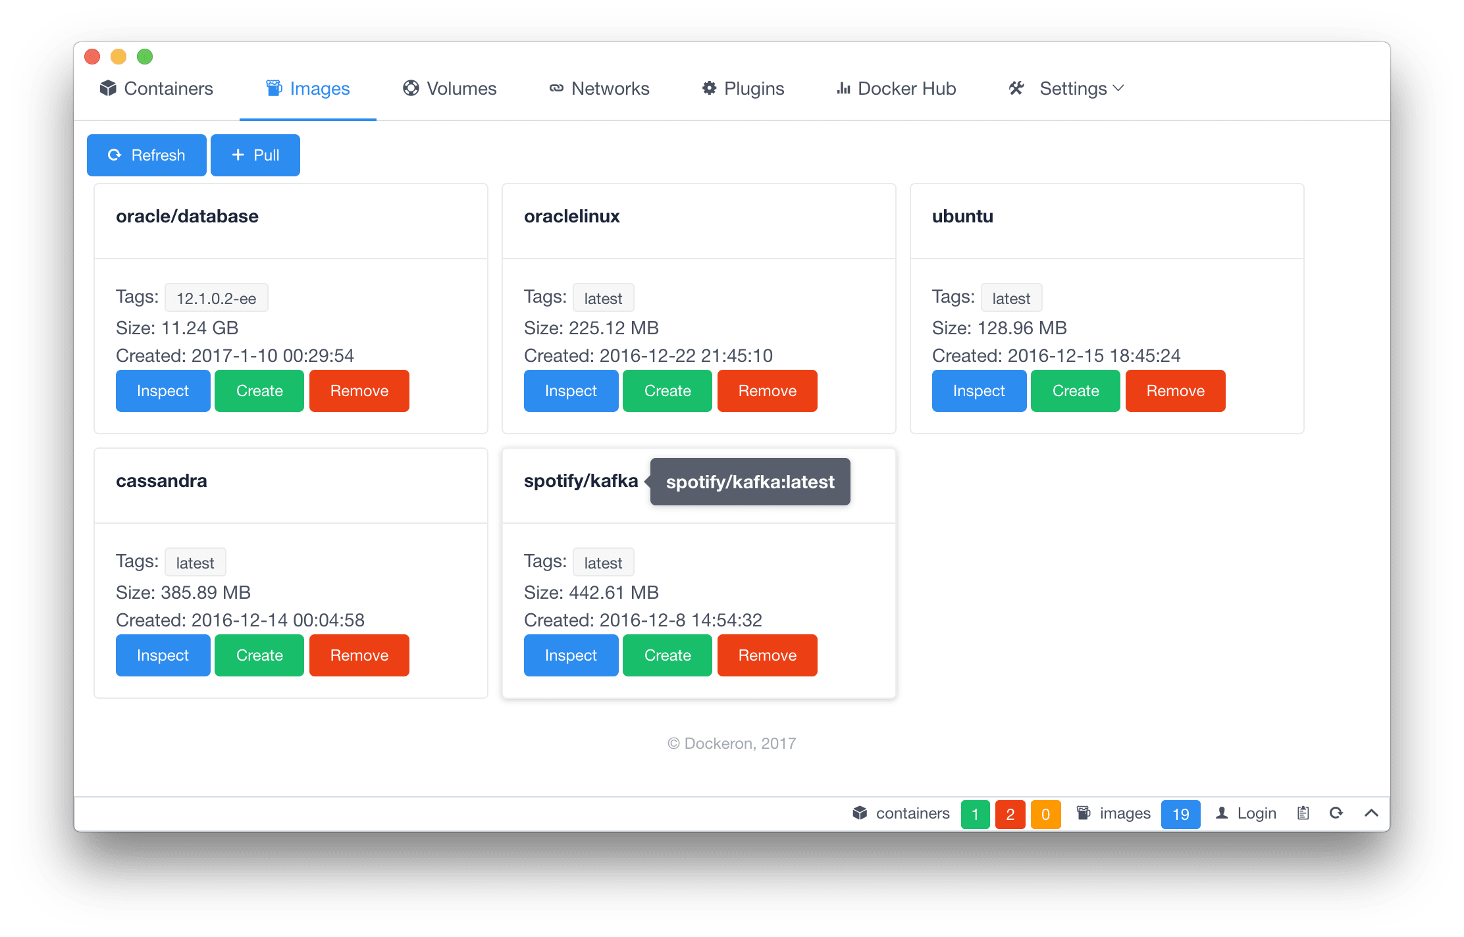The image size is (1464, 937).
Task: Go to the Docker Hub tab
Action: pyautogui.click(x=896, y=89)
